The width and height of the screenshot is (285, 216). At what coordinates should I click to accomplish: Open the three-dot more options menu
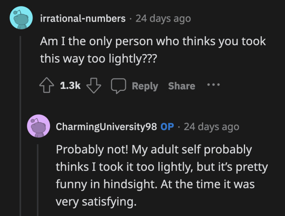click(213, 86)
